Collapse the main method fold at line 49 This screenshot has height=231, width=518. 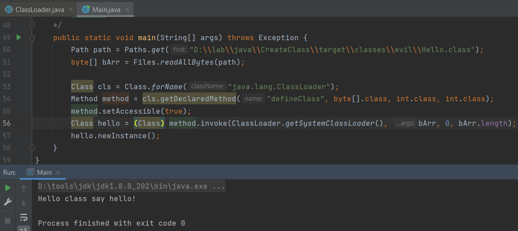(x=32, y=38)
